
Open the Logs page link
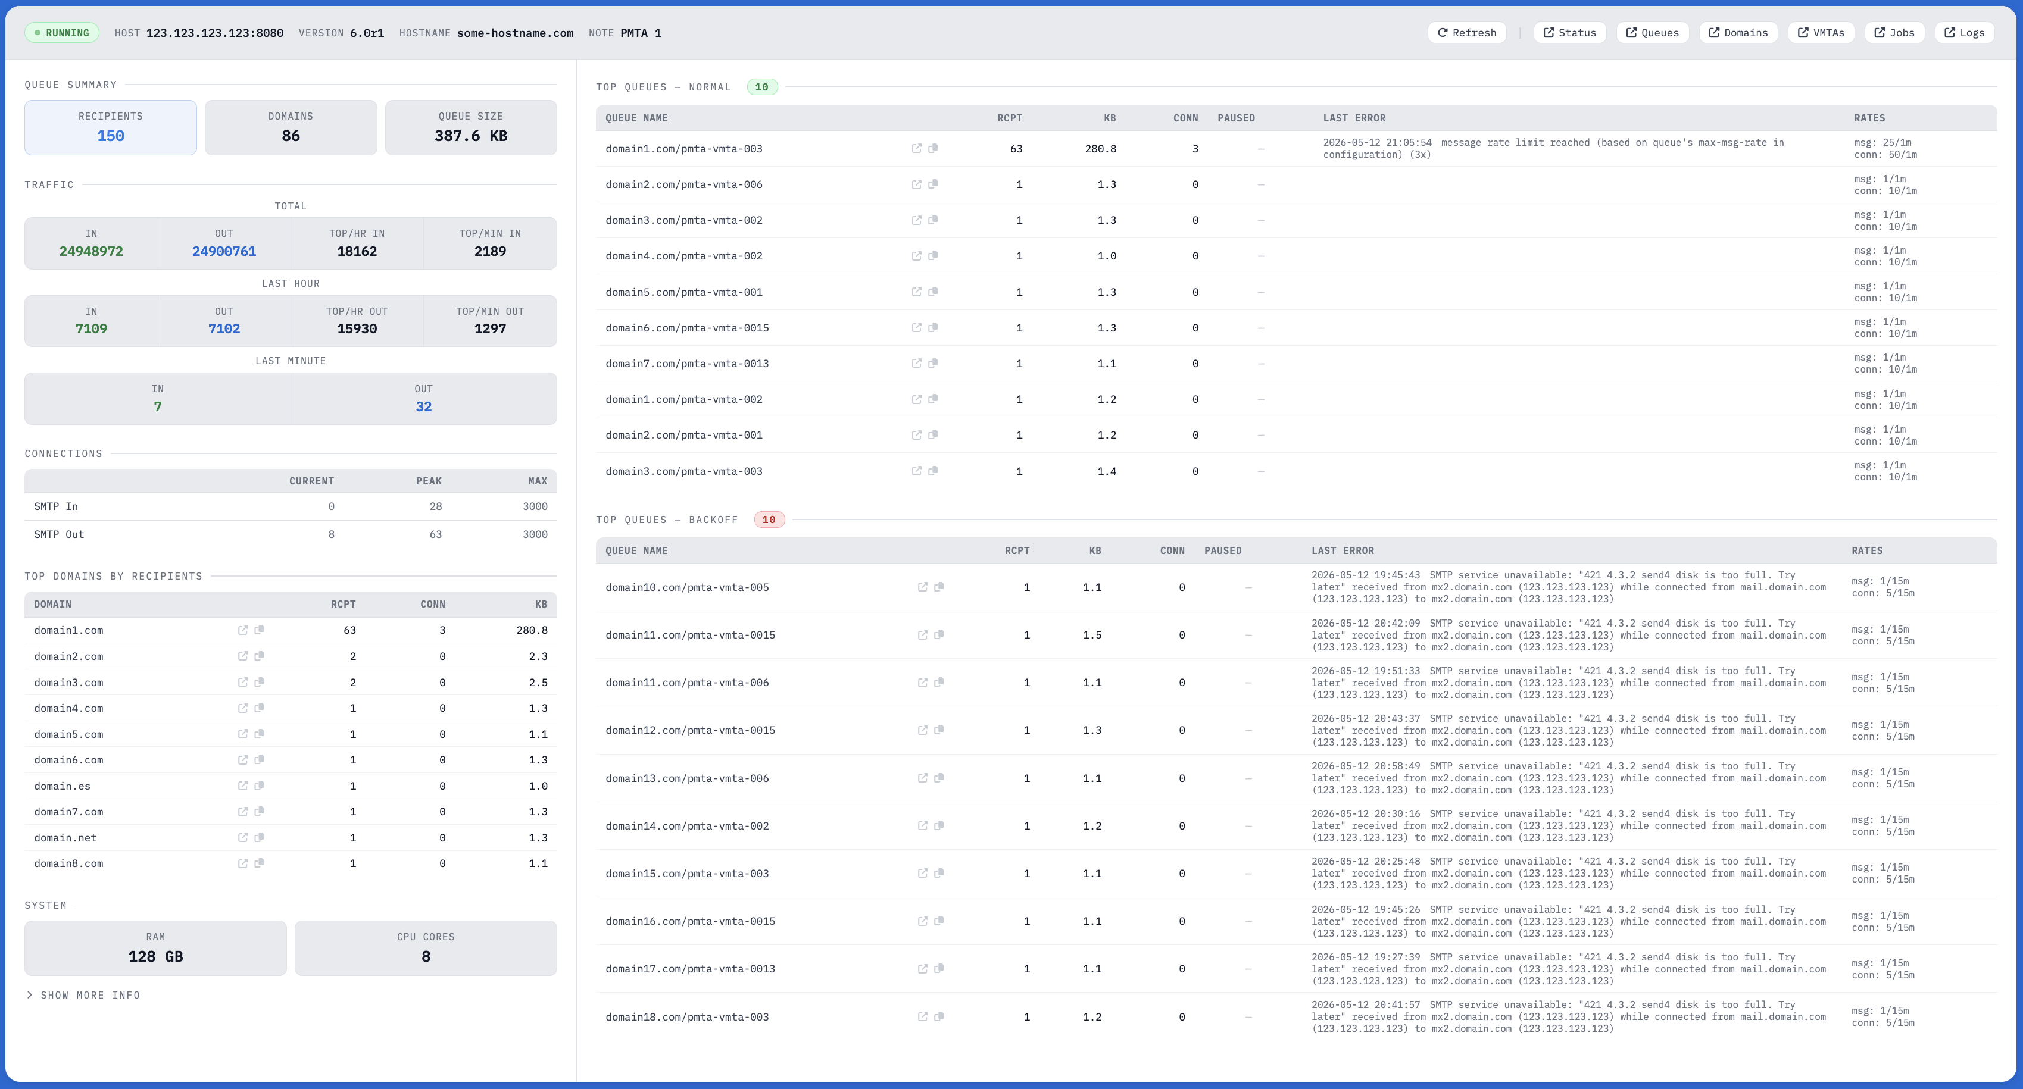click(x=1964, y=33)
